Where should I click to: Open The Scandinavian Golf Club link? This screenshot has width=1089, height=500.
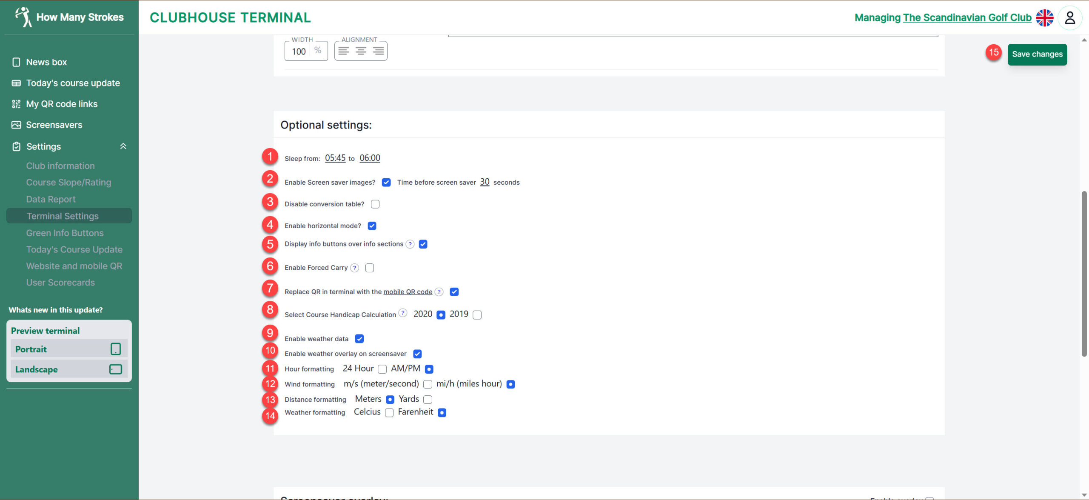(967, 18)
